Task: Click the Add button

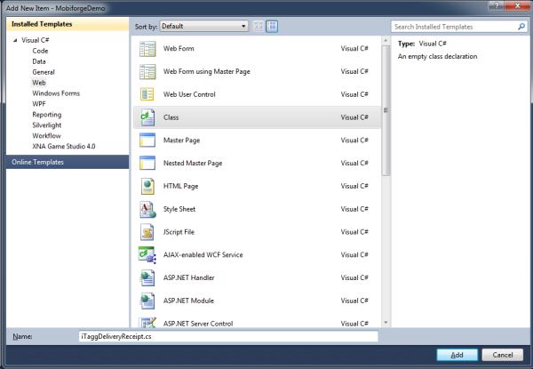Action: pos(457,355)
